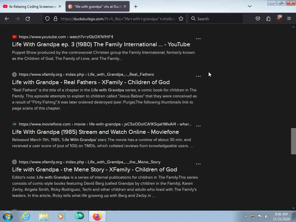Click the favicon beside the_Mene_Story URL
This screenshot has width=296, height=222.
tap(14, 162)
